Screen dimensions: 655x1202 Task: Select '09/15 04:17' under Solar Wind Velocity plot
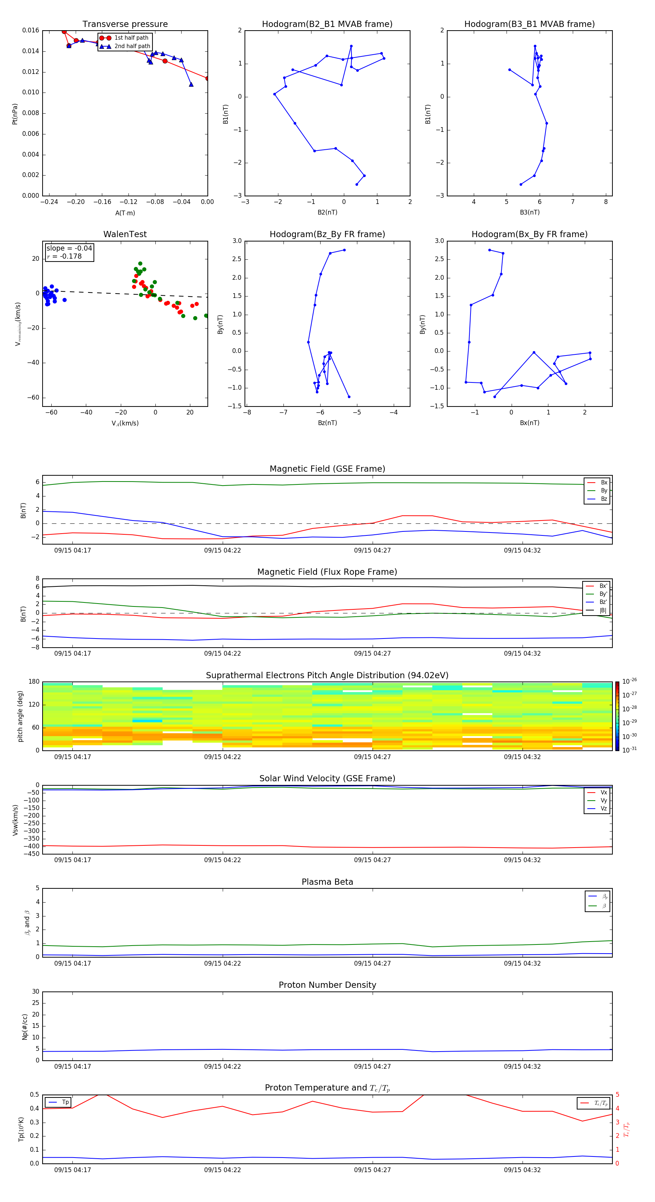[72, 860]
